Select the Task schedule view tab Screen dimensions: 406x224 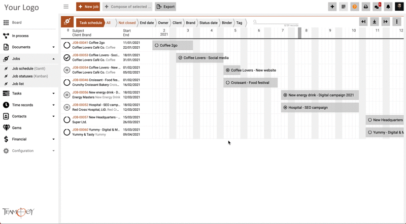[x=90, y=23]
